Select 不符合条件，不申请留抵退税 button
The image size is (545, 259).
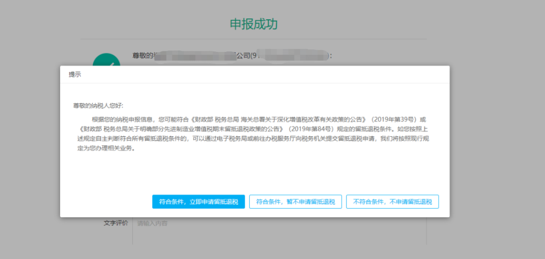pos(392,202)
